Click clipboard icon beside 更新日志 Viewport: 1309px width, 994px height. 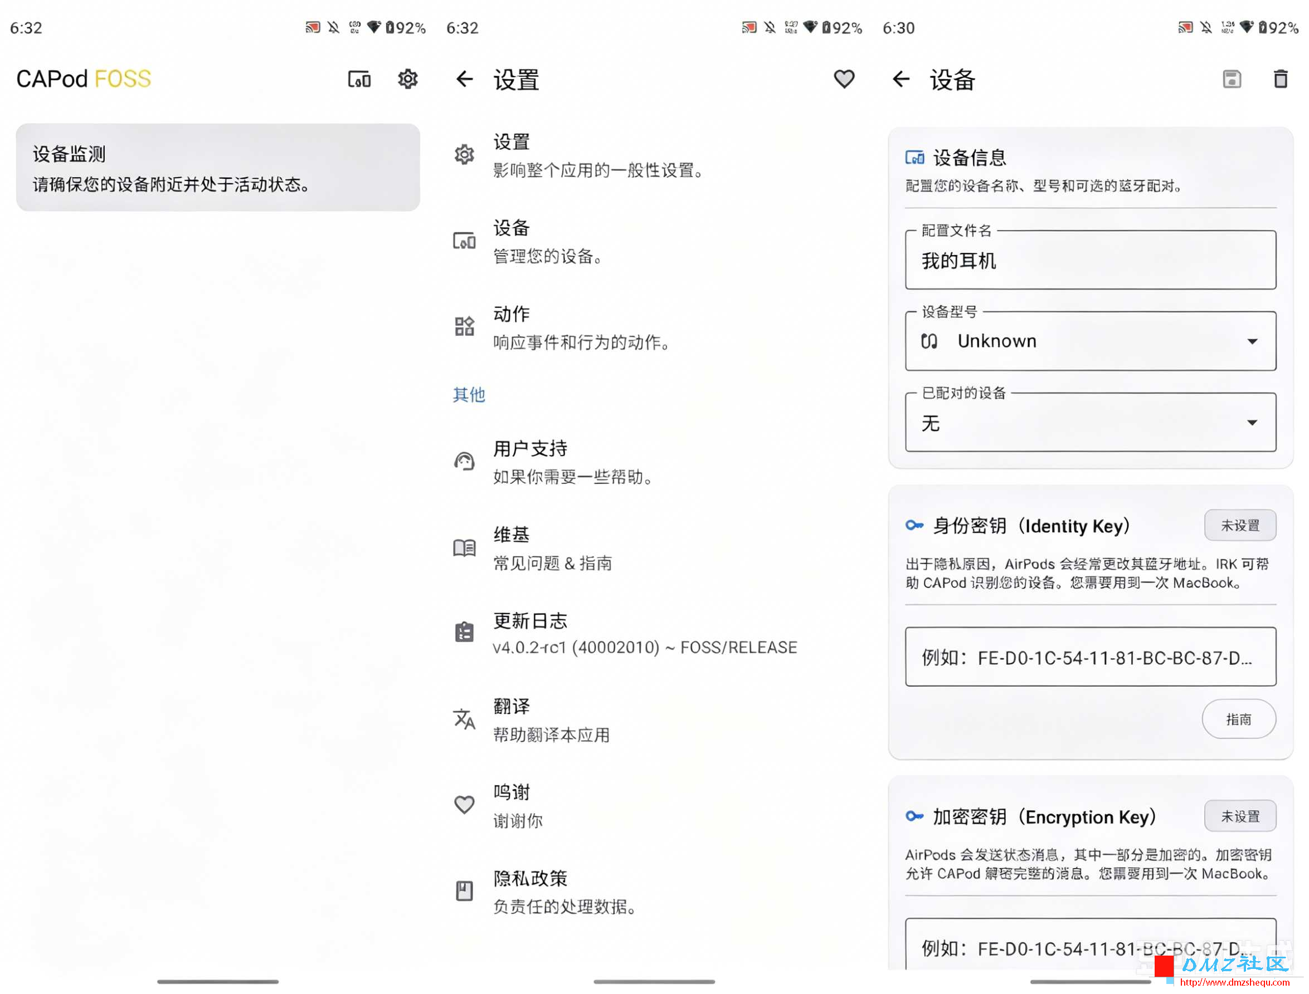(x=464, y=633)
